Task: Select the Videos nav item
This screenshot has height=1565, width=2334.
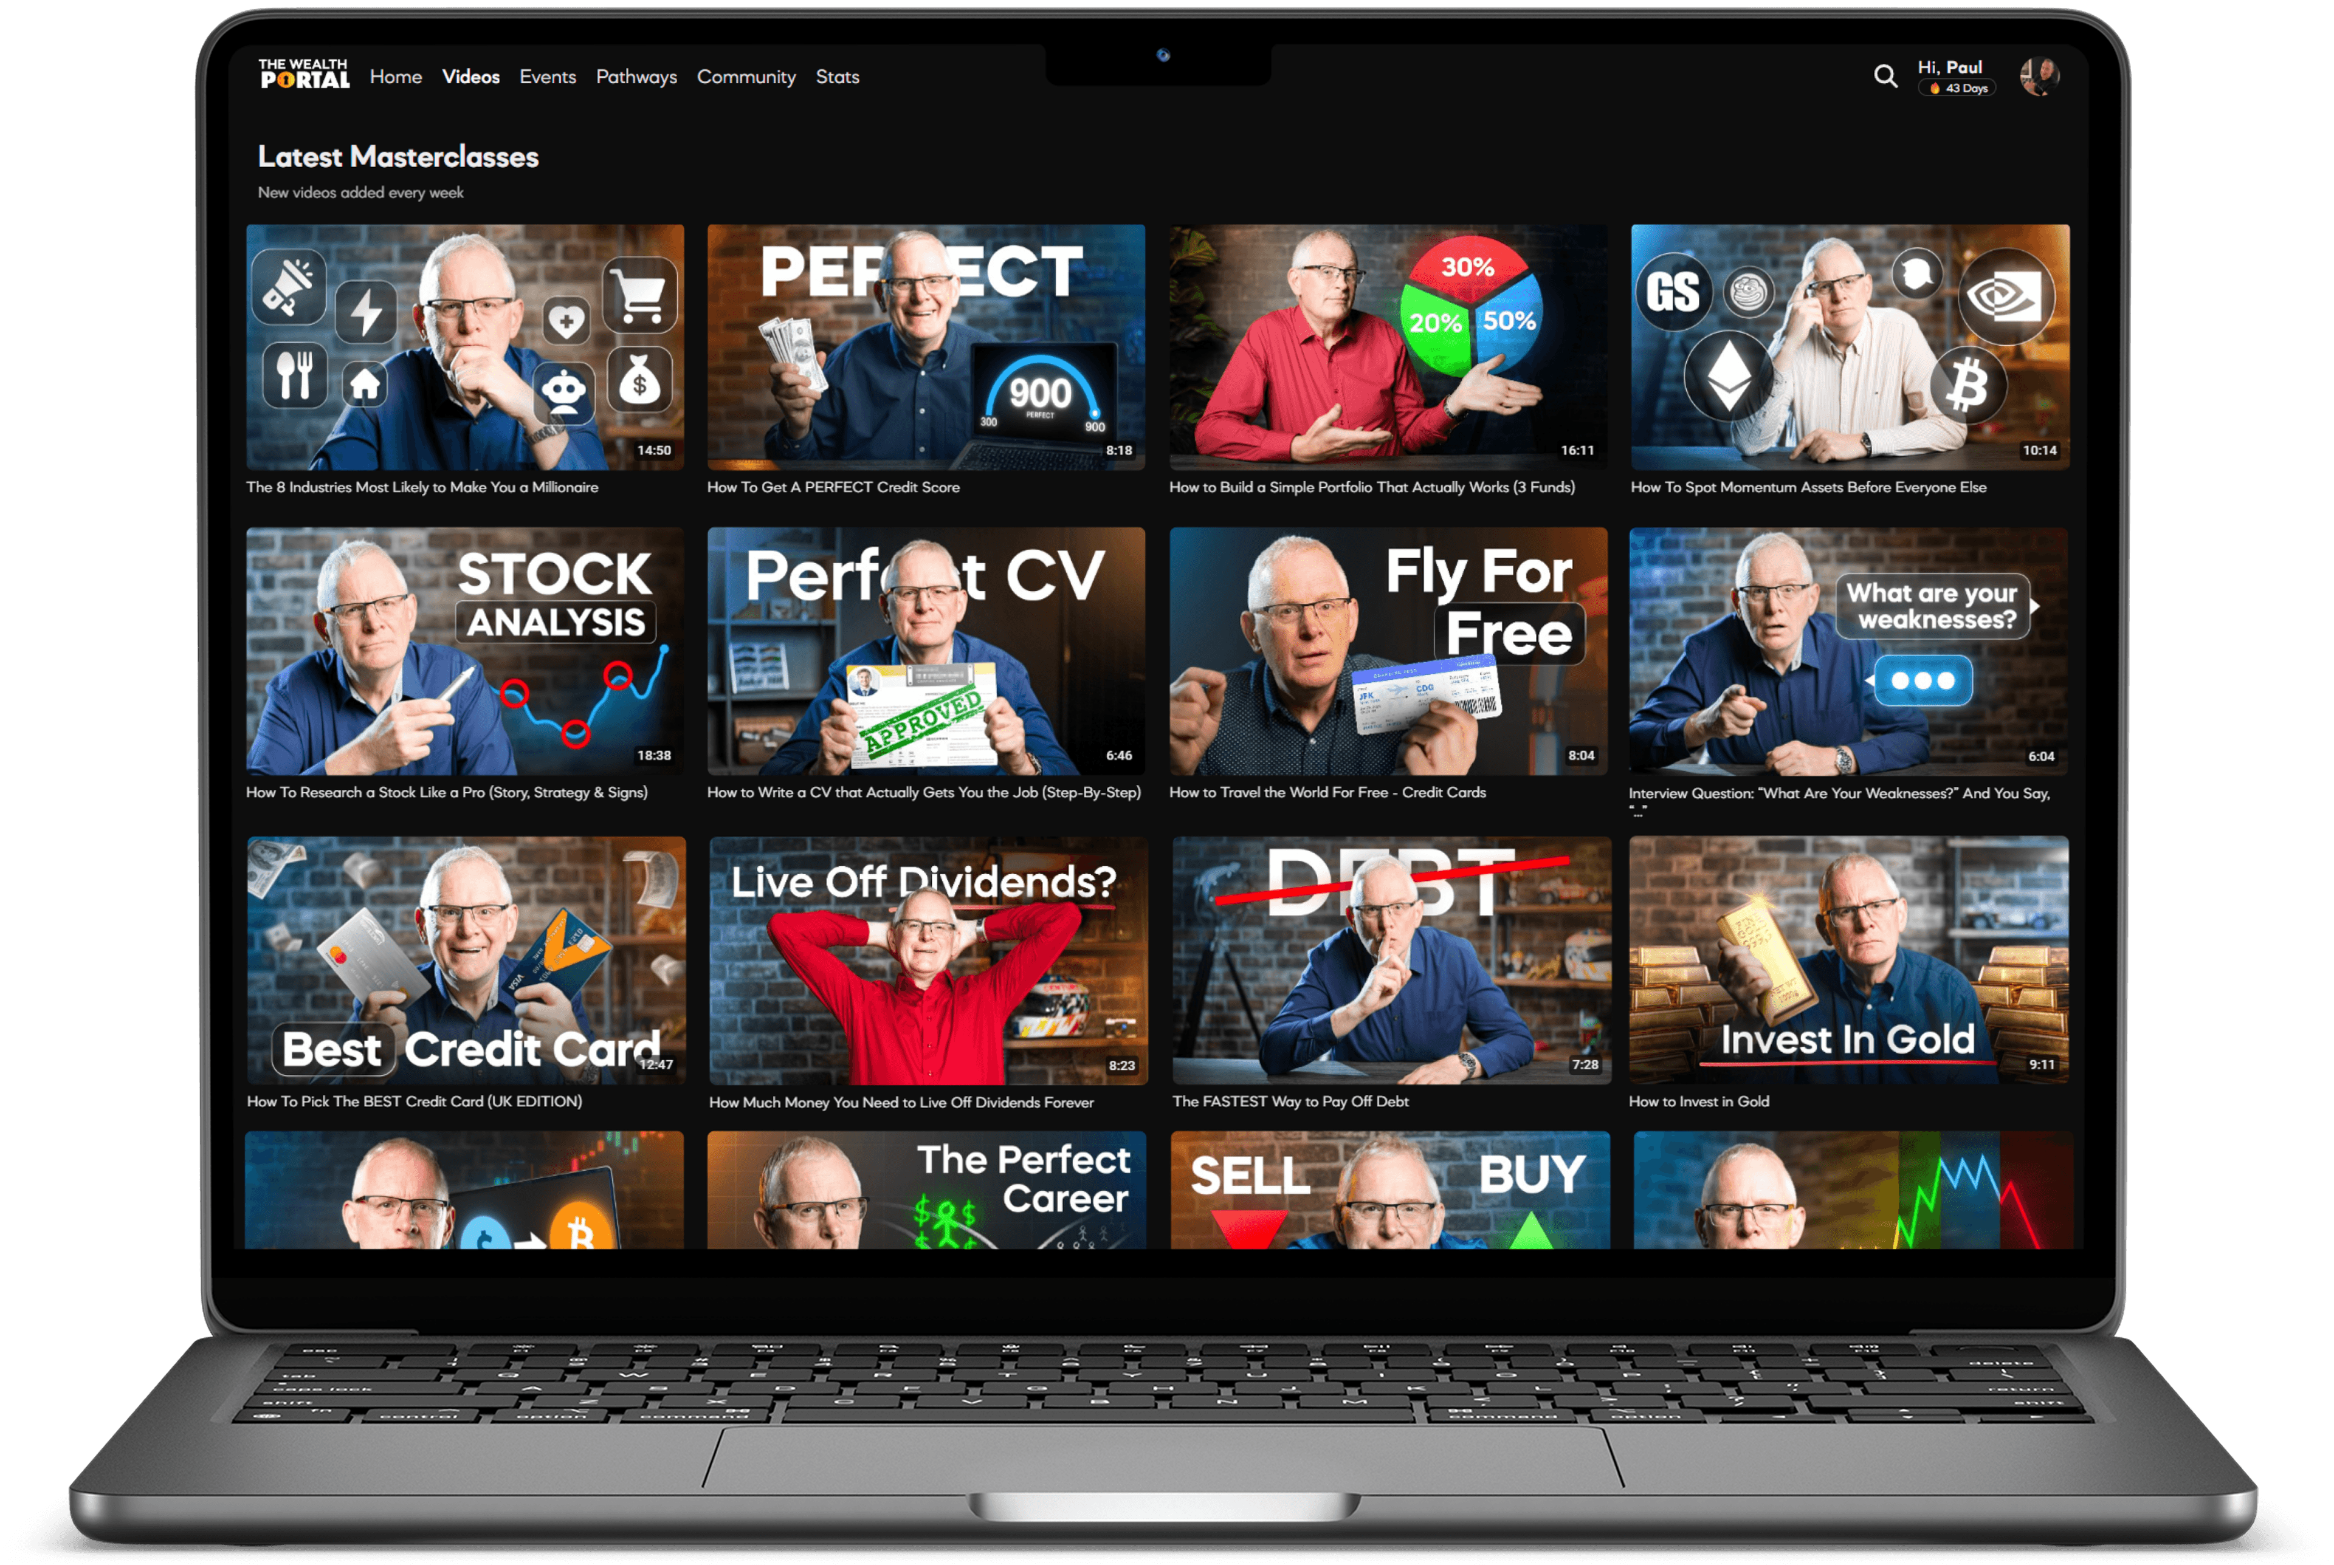Action: 470,77
